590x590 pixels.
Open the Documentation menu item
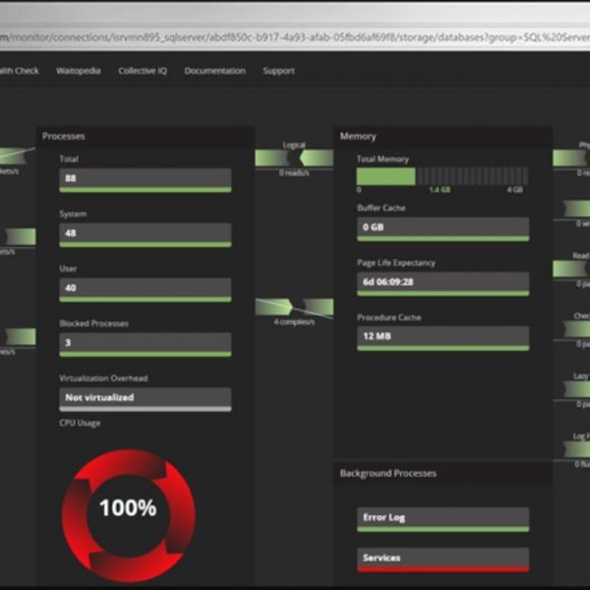coord(214,71)
